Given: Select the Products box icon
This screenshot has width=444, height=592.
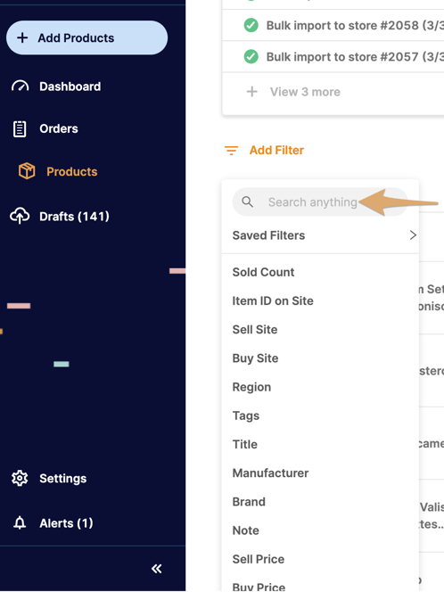Looking at the screenshot, I should (27, 171).
